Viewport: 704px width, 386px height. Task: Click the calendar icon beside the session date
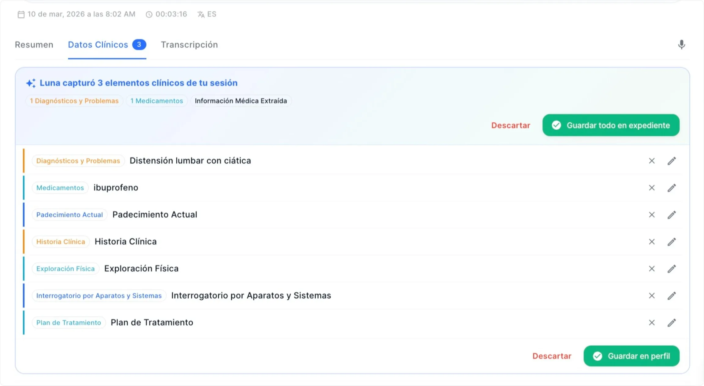click(21, 14)
